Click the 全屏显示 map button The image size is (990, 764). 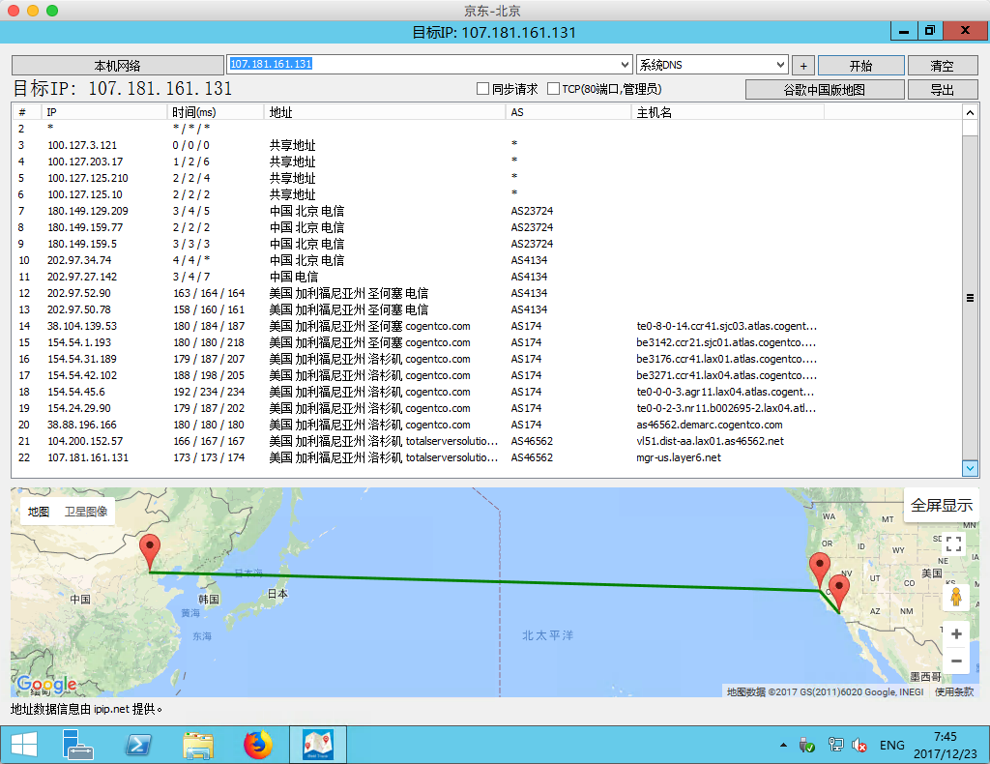(x=942, y=505)
